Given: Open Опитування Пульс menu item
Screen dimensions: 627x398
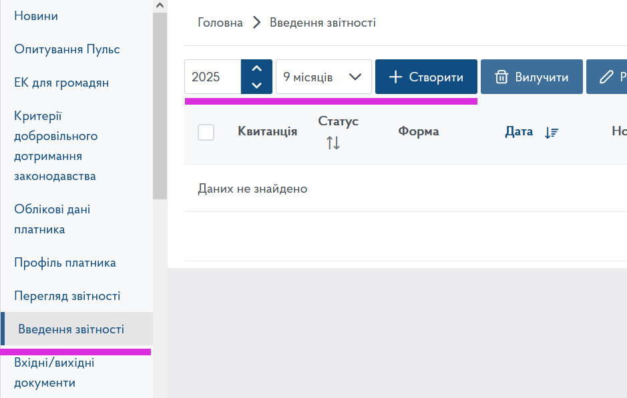Looking at the screenshot, I should (x=67, y=49).
